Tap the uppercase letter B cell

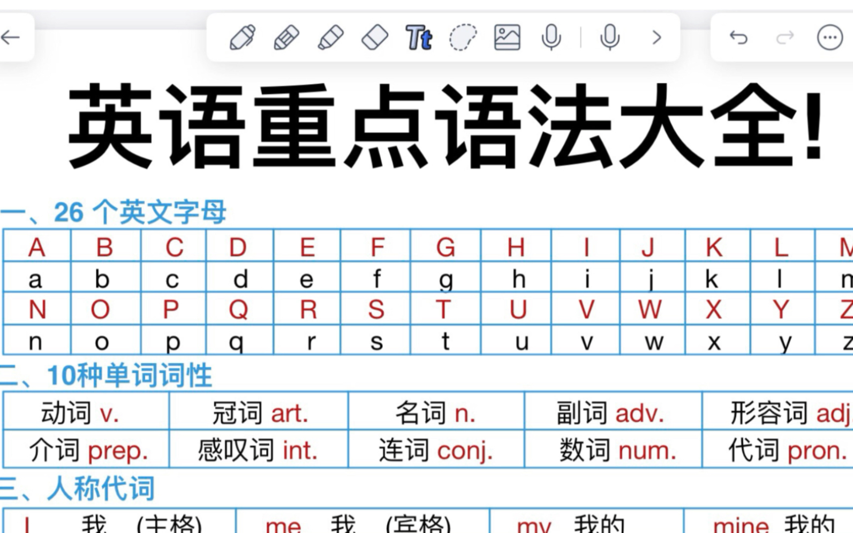pyautogui.click(x=105, y=246)
